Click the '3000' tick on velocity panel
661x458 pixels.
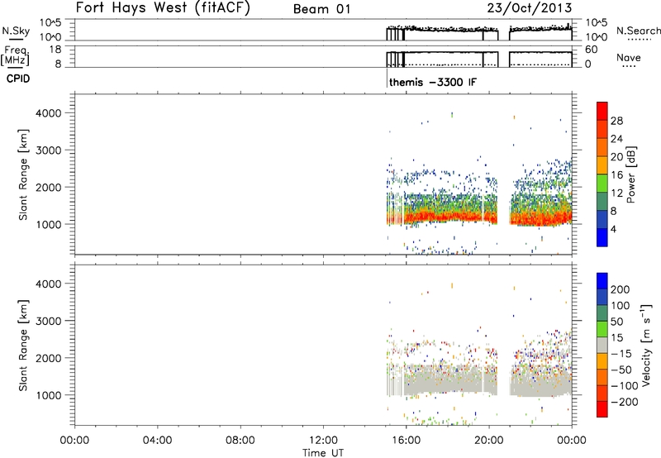(49, 321)
